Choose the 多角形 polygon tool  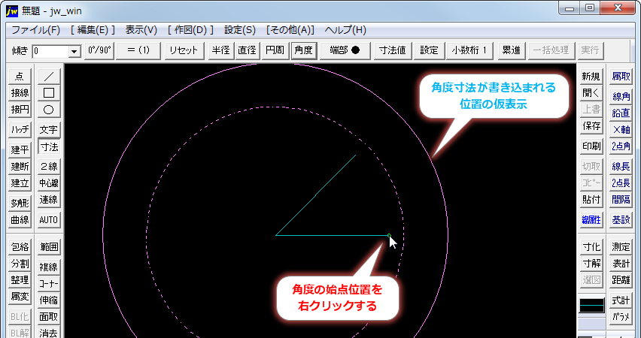click(x=20, y=204)
